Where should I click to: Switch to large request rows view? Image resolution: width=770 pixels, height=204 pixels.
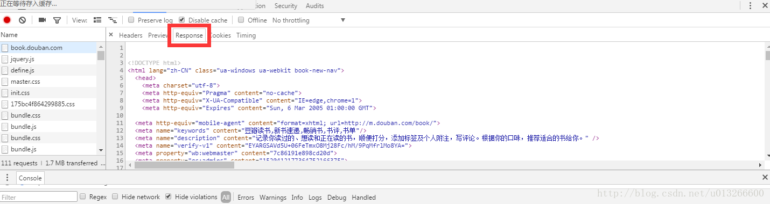(x=97, y=20)
